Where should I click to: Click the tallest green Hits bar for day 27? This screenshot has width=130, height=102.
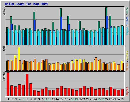[x=106, y=11]
